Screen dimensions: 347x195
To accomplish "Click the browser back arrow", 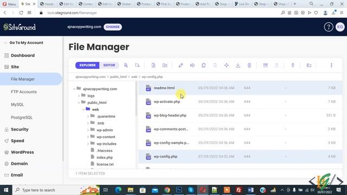I will coord(5,13).
